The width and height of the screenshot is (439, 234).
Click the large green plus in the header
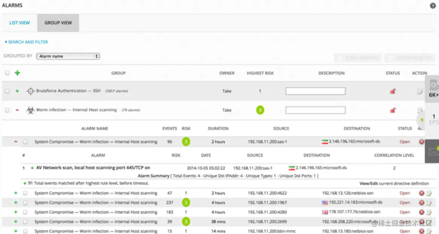17,73
